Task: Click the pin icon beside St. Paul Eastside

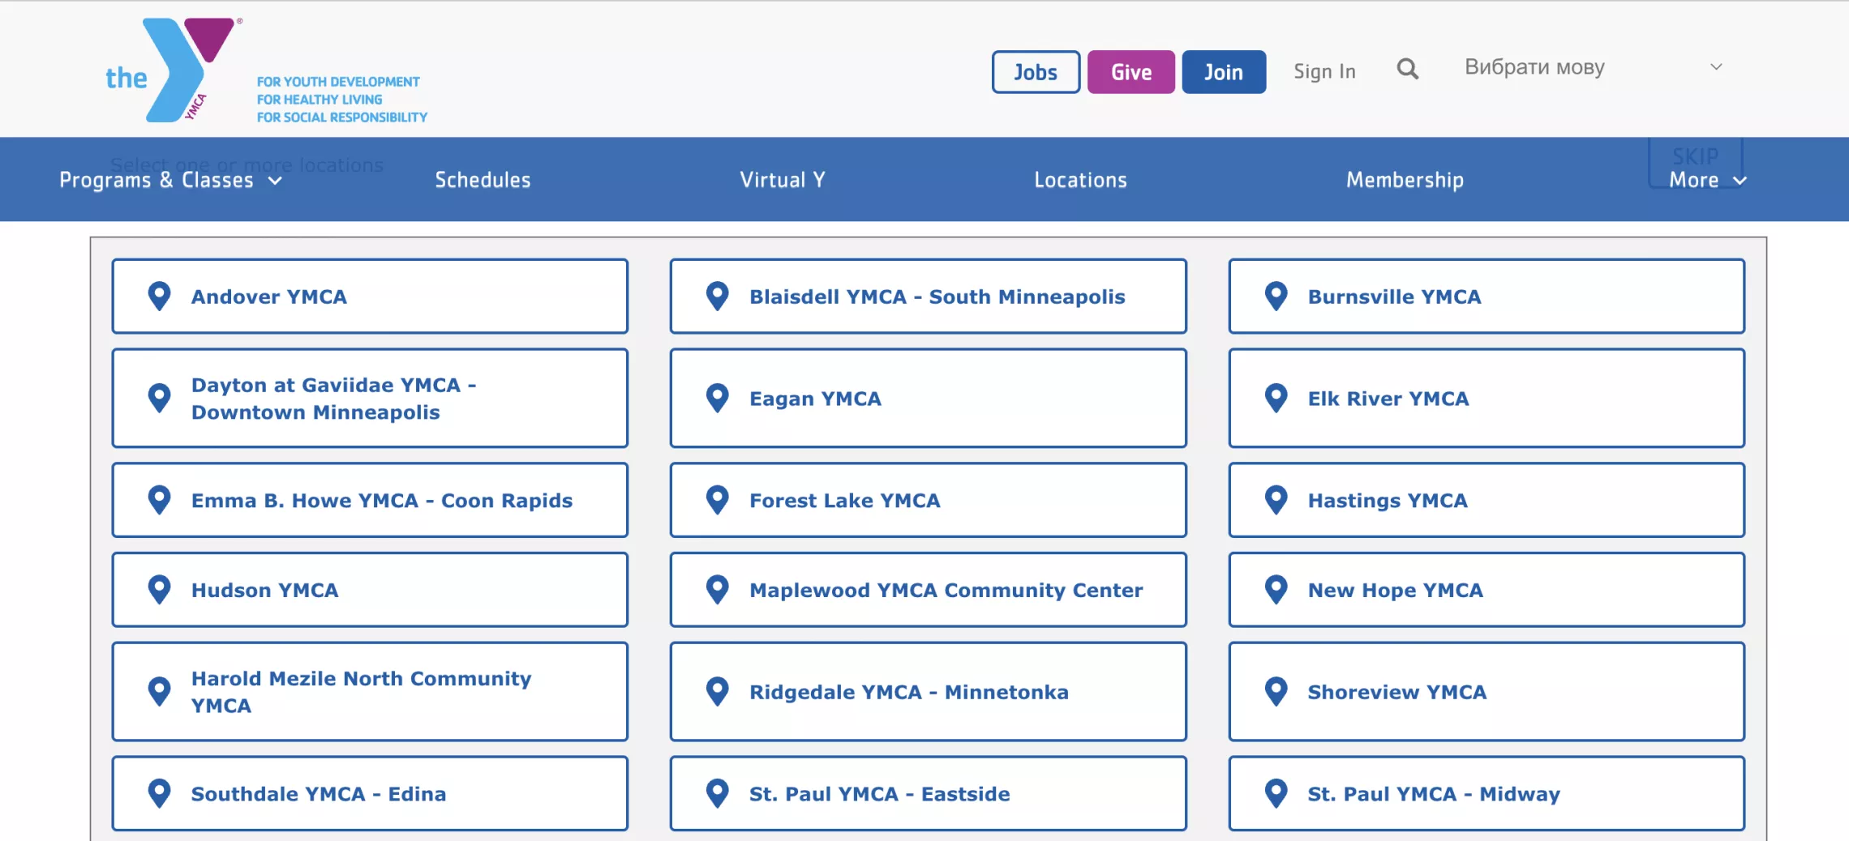Action: (x=718, y=794)
